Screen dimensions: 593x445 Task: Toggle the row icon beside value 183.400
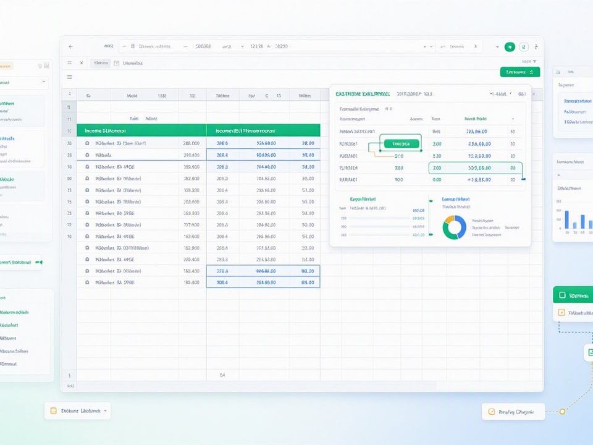coord(87,271)
